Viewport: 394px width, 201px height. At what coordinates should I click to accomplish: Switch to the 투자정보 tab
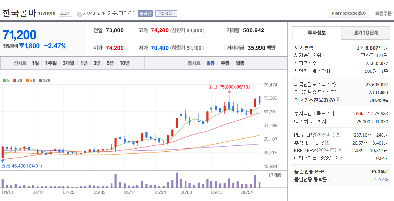[317, 33]
